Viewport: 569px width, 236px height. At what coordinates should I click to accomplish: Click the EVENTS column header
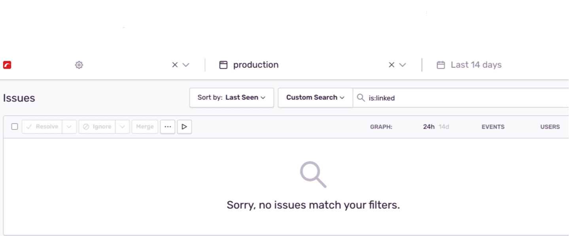point(493,127)
